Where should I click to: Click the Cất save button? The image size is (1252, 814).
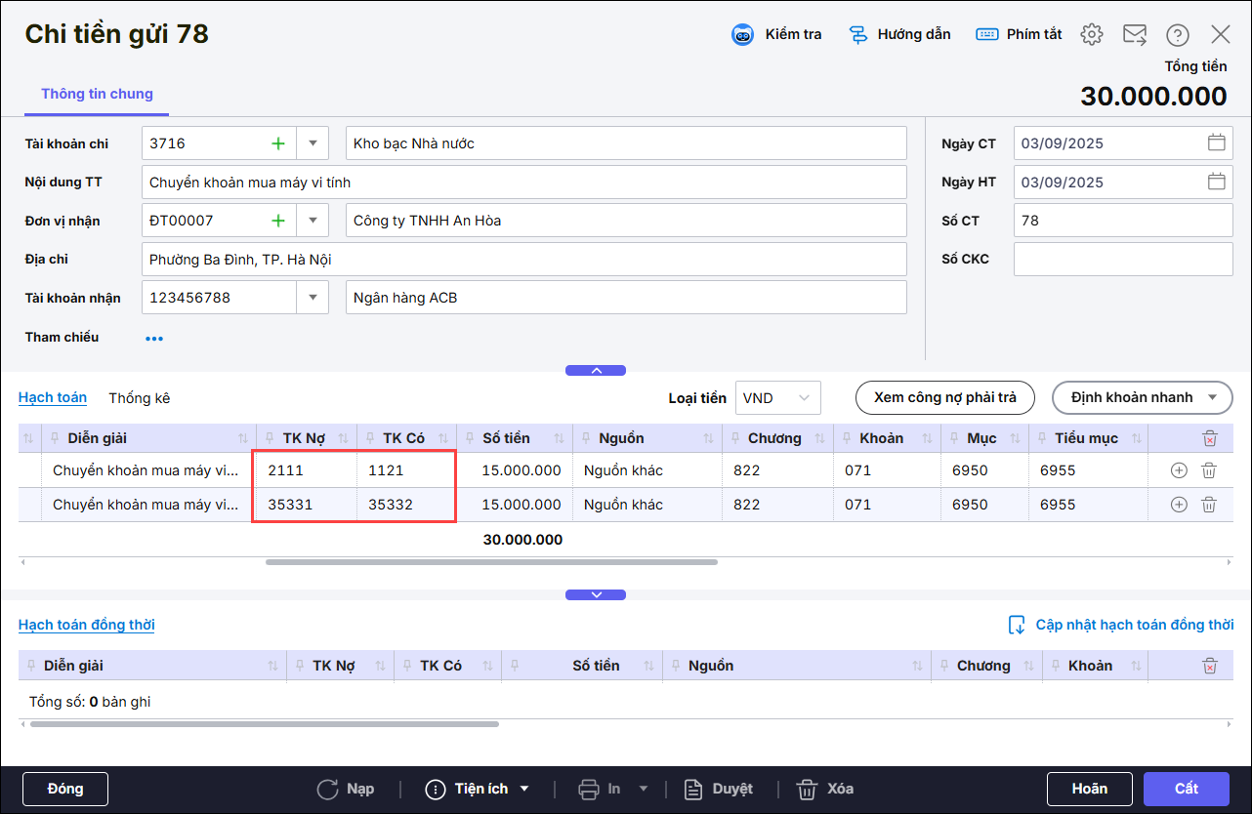pyautogui.click(x=1186, y=789)
